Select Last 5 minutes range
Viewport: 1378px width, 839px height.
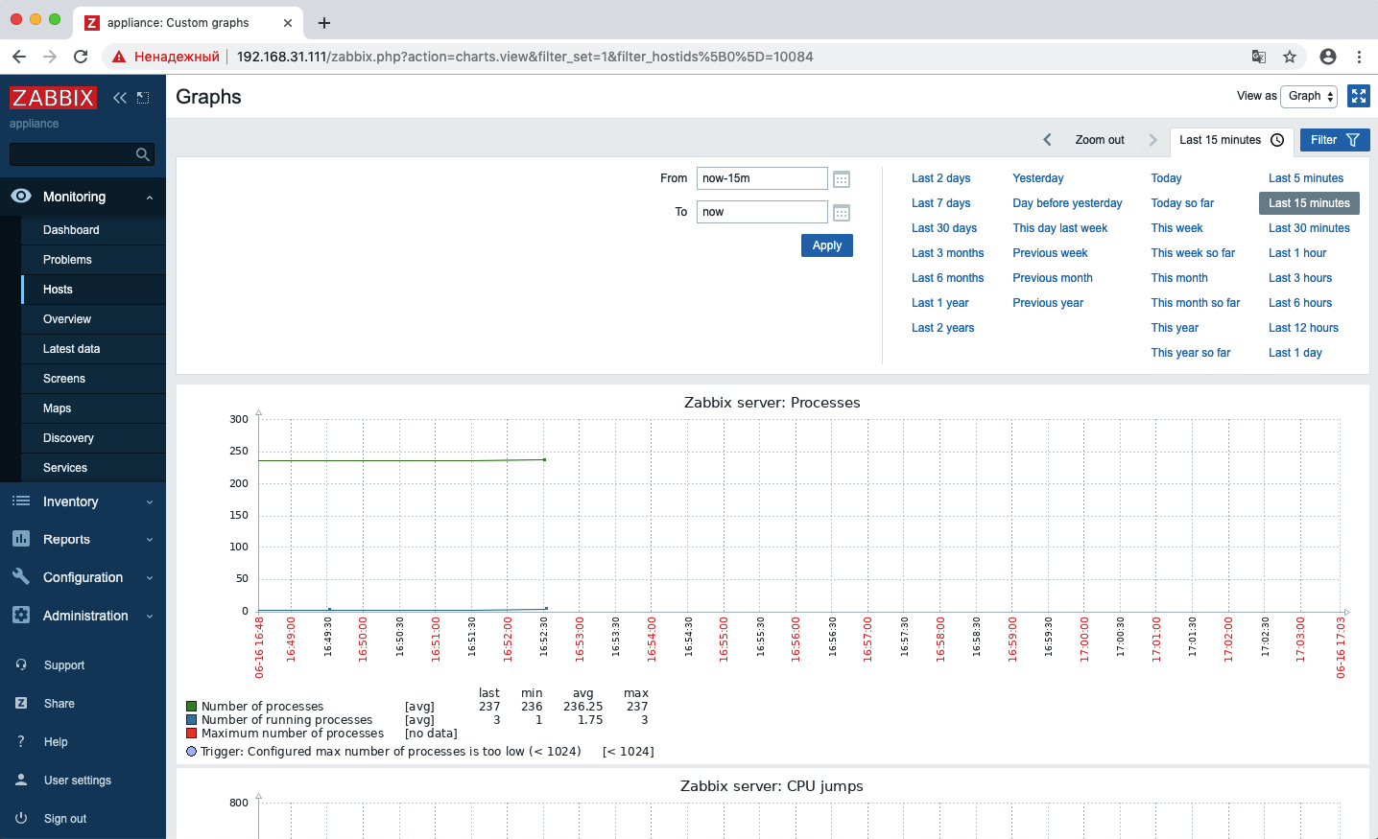pyautogui.click(x=1306, y=178)
